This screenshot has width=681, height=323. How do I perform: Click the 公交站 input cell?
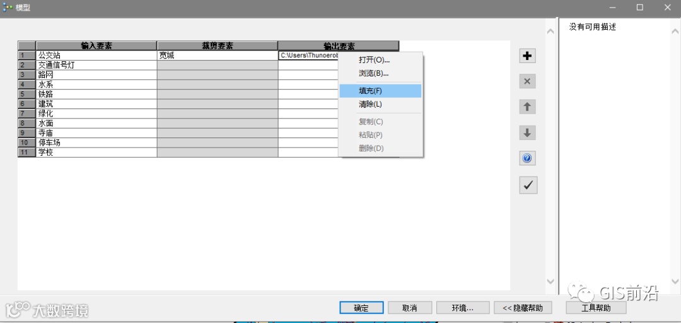(96, 56)
